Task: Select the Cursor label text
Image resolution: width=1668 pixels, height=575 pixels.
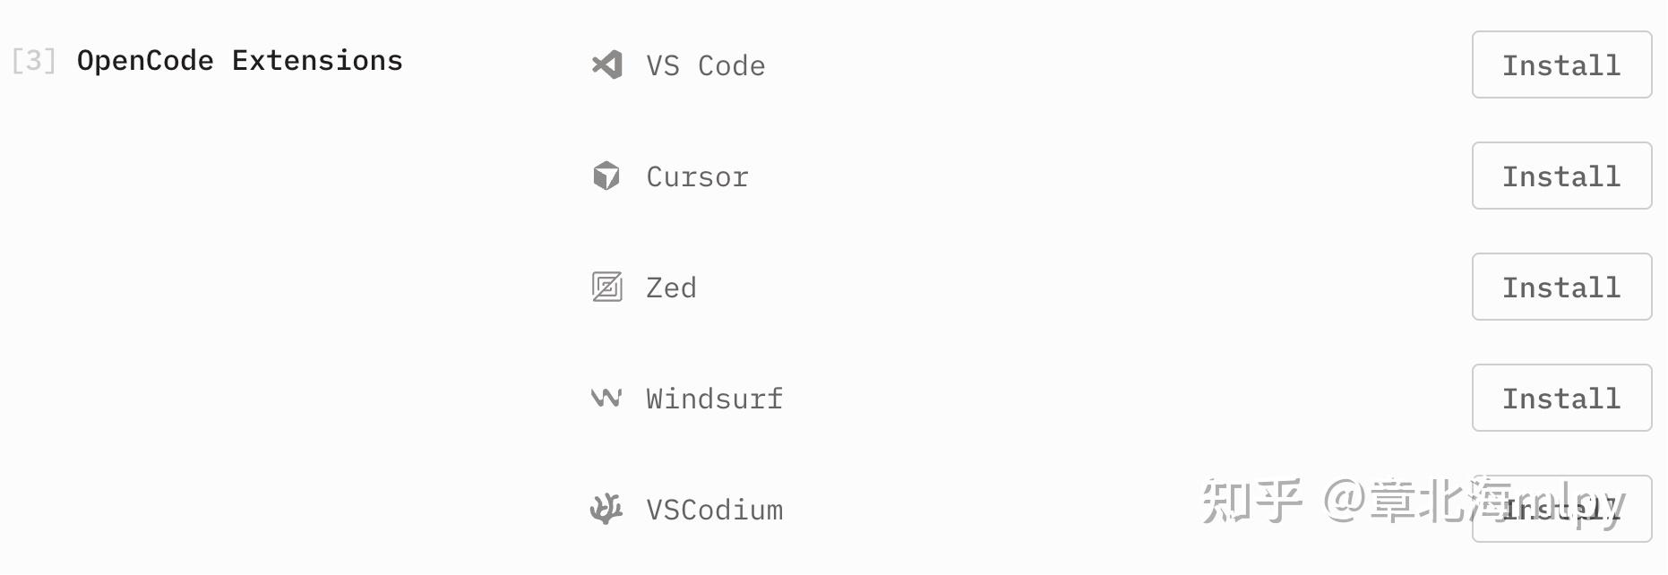Action: pos(697,176)
